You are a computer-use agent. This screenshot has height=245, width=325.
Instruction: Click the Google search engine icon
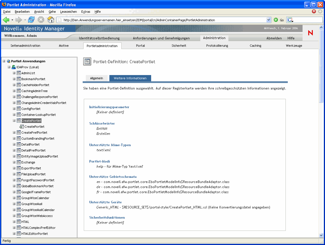(x=290, y=20)
